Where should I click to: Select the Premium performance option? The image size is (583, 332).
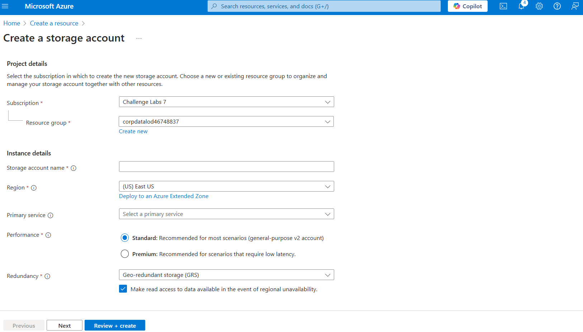(x=125, y=254)
